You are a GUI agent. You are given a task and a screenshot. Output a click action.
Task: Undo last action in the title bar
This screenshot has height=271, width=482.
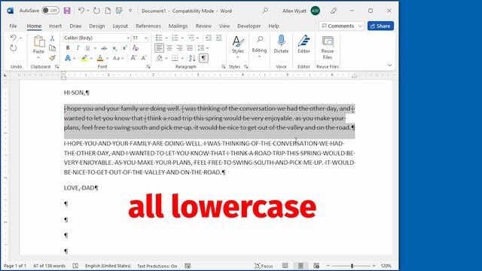tap(81, 11)
